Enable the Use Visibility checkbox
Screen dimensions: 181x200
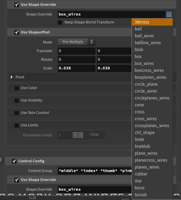17,101
